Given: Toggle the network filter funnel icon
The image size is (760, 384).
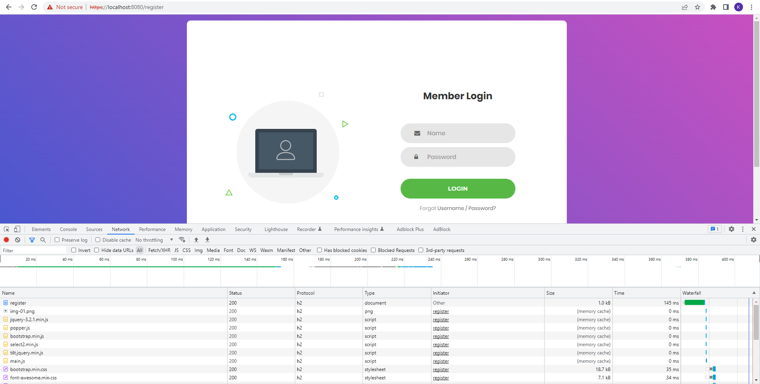Looking at the screenshot, I should coord(32,240).
